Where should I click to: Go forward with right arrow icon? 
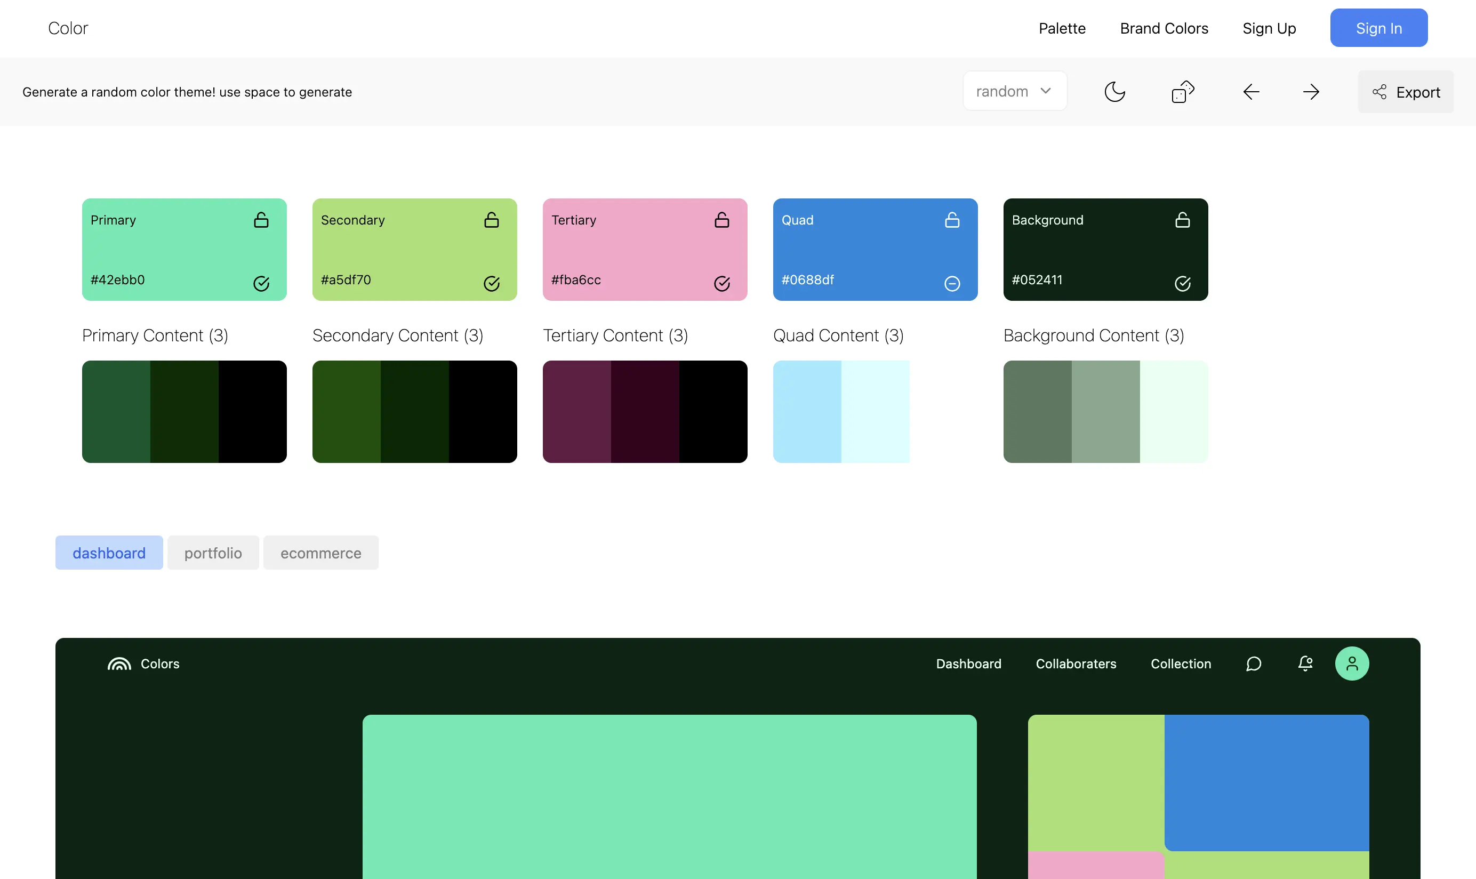pos(1311,92)
